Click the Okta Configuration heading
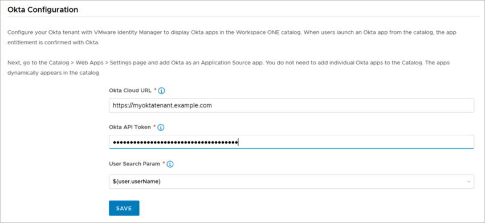The width and height of the screenshot is (485, 223). pos(43,10)
